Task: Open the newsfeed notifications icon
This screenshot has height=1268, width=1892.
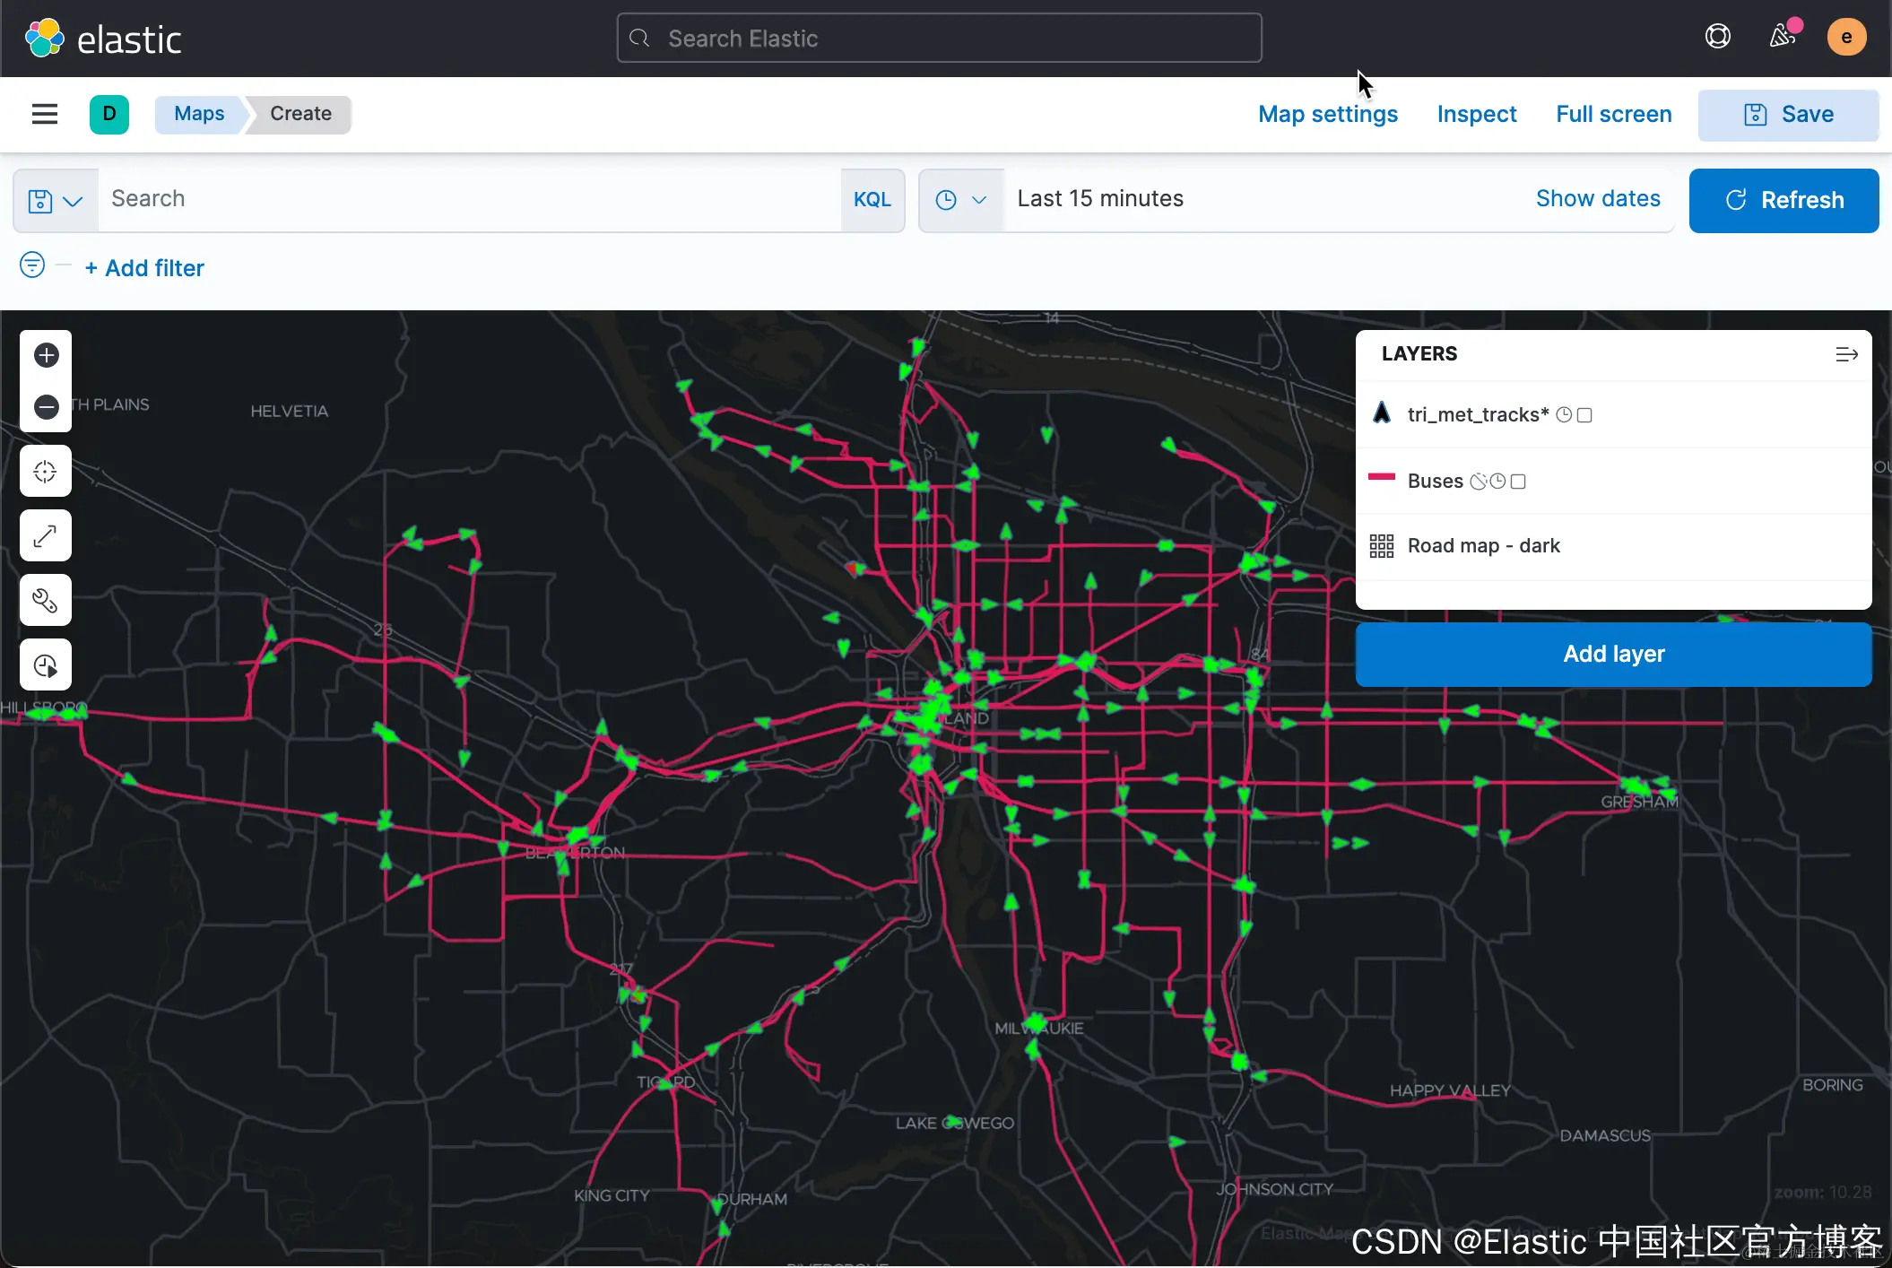Action: 1782,37
